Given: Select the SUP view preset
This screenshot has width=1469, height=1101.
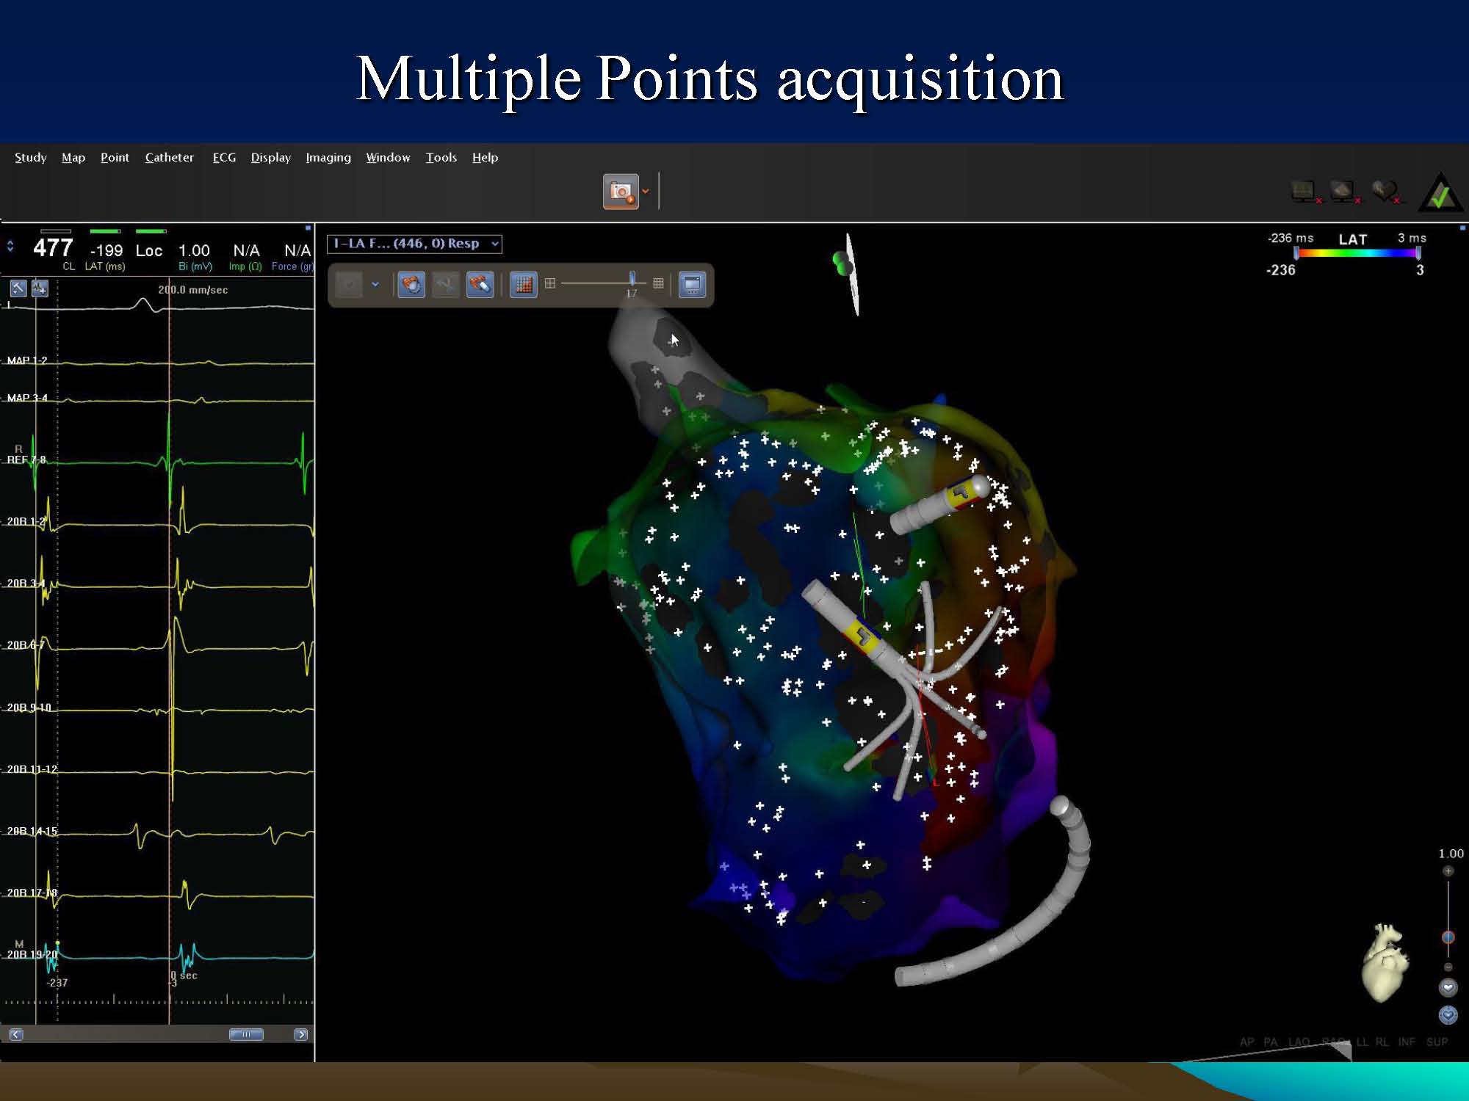Looking at the screenshot, I should 1437,1042.
